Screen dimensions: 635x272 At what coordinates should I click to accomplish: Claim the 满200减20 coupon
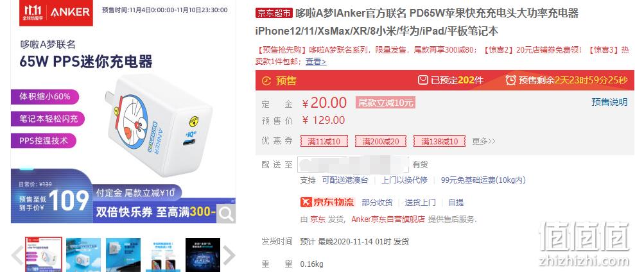[x=380, y=141]
